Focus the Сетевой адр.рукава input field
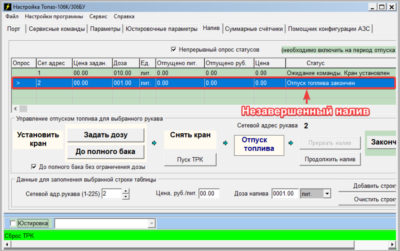Screen dimensions: 400x251 click(x=112, y=194)
